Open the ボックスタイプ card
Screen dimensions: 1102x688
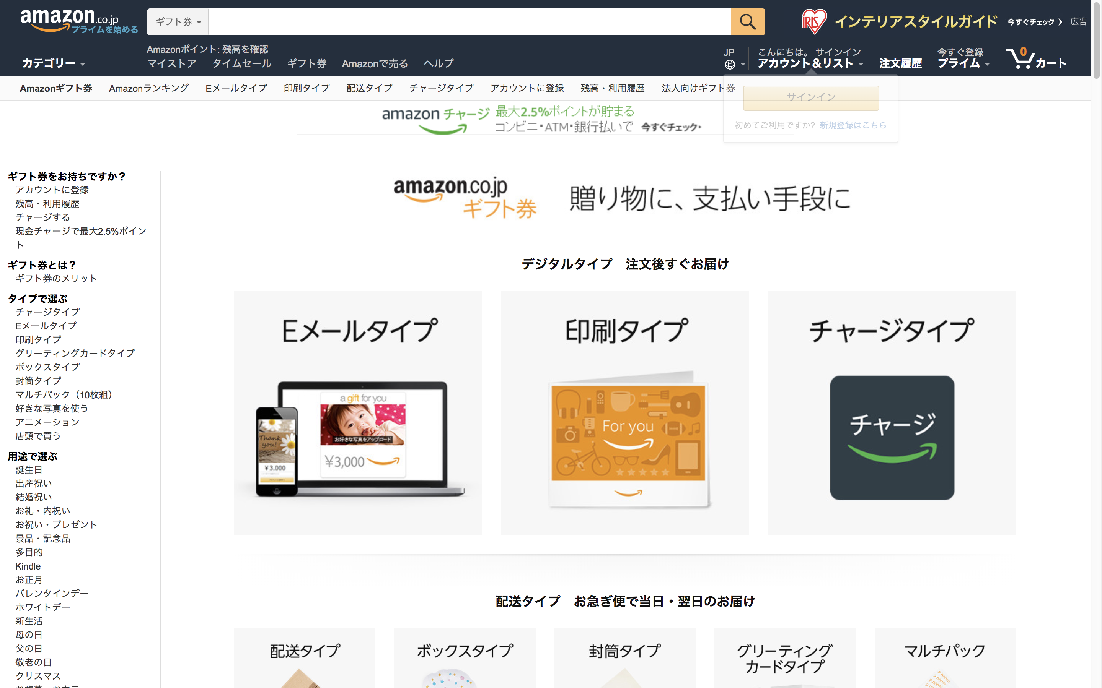tap(465, 658)
